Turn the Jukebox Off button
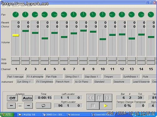This screenshot has height=117, width=157. [12, 98]
